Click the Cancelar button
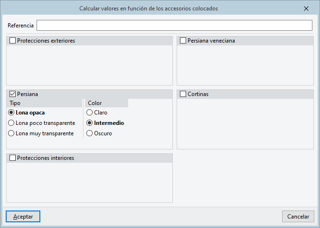The height and width of the screenshot is (228, 320). [x=298, y=216]
